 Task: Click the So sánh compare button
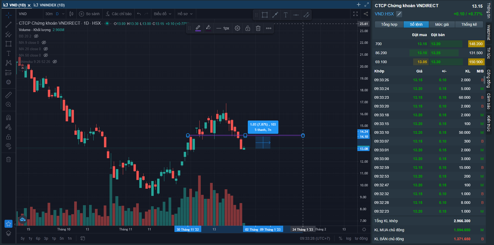tap(89, 14)
